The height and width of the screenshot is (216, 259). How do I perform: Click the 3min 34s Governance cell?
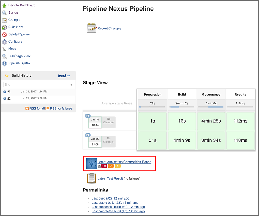(211, 141)
